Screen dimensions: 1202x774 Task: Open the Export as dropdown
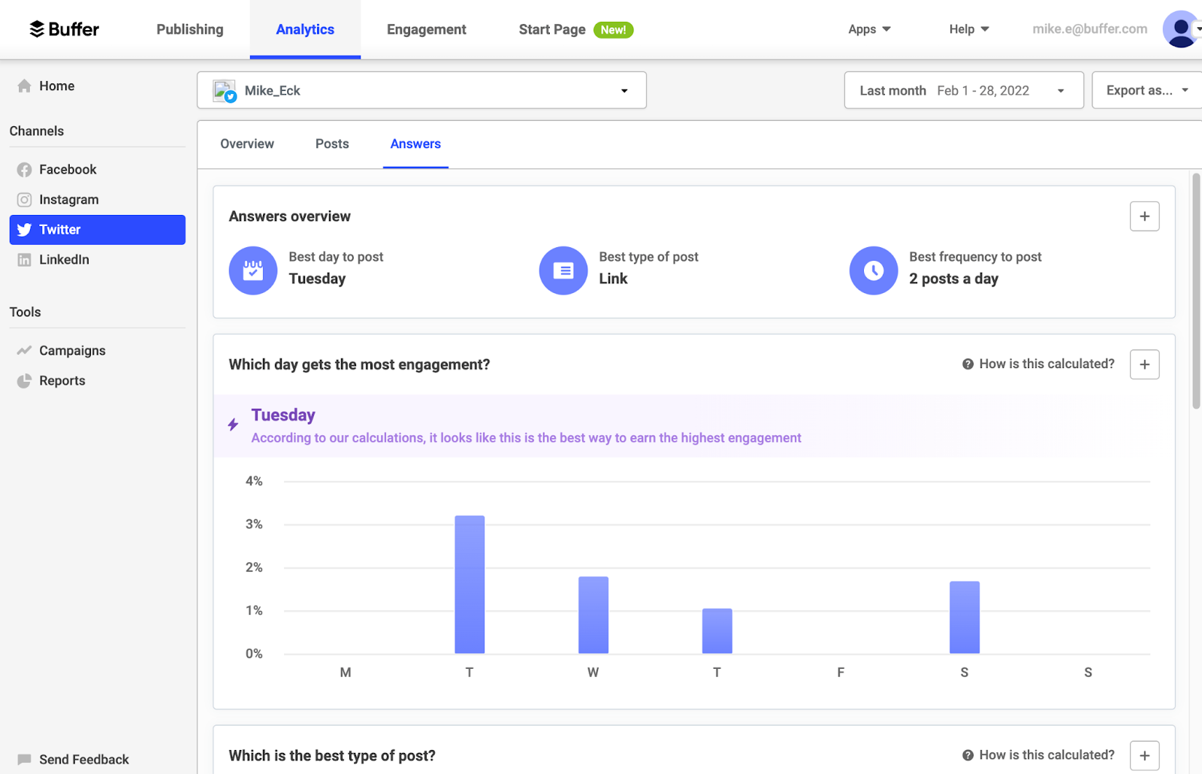point(1147,90)
